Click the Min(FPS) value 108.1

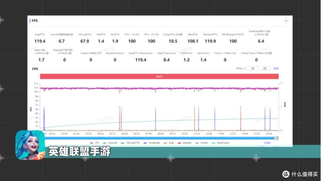point(193,41)
